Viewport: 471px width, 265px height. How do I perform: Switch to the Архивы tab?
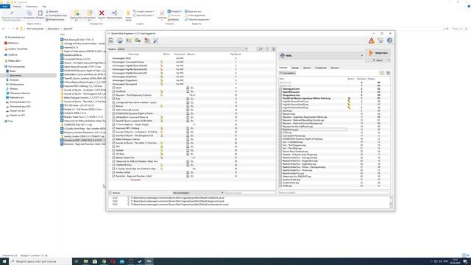[x=295, y=68]
